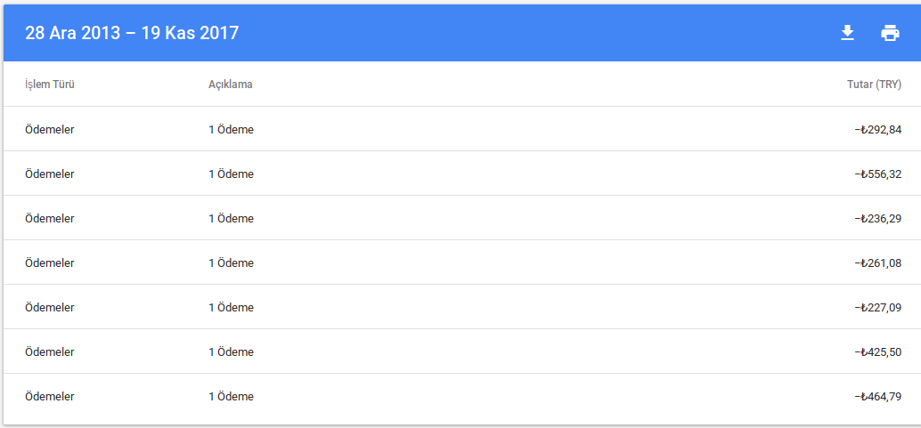
Task: Open the payment row for ₺261,08
Action: coord(462,263)
